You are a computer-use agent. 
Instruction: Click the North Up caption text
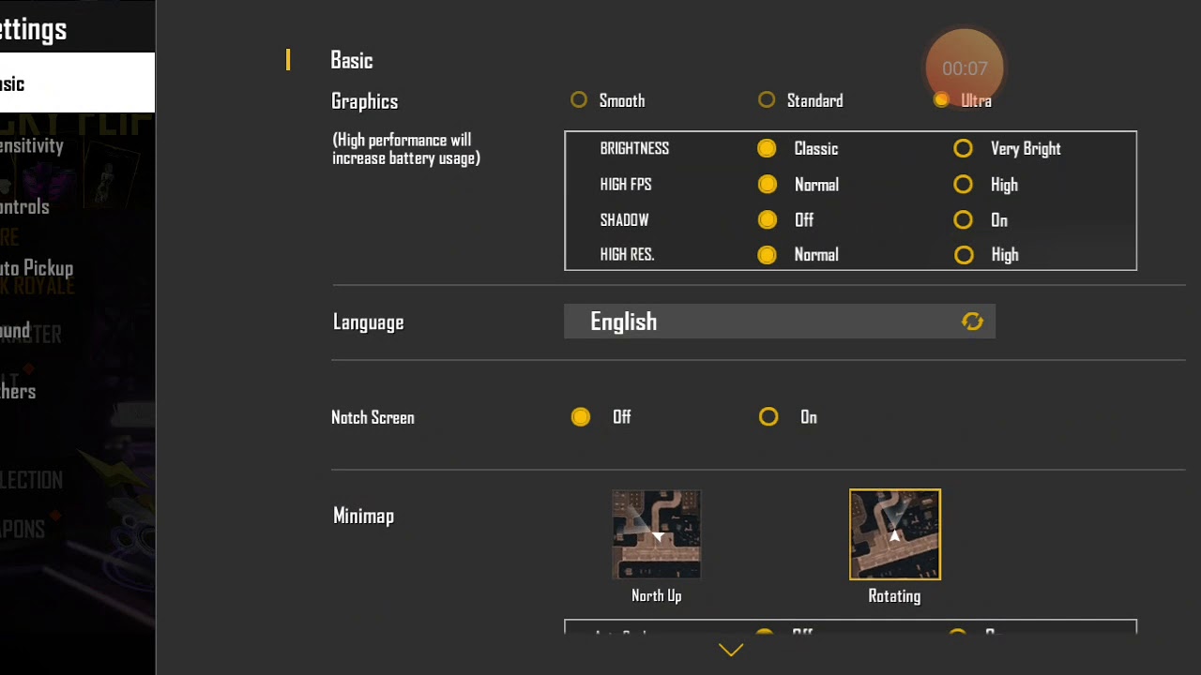657,596
